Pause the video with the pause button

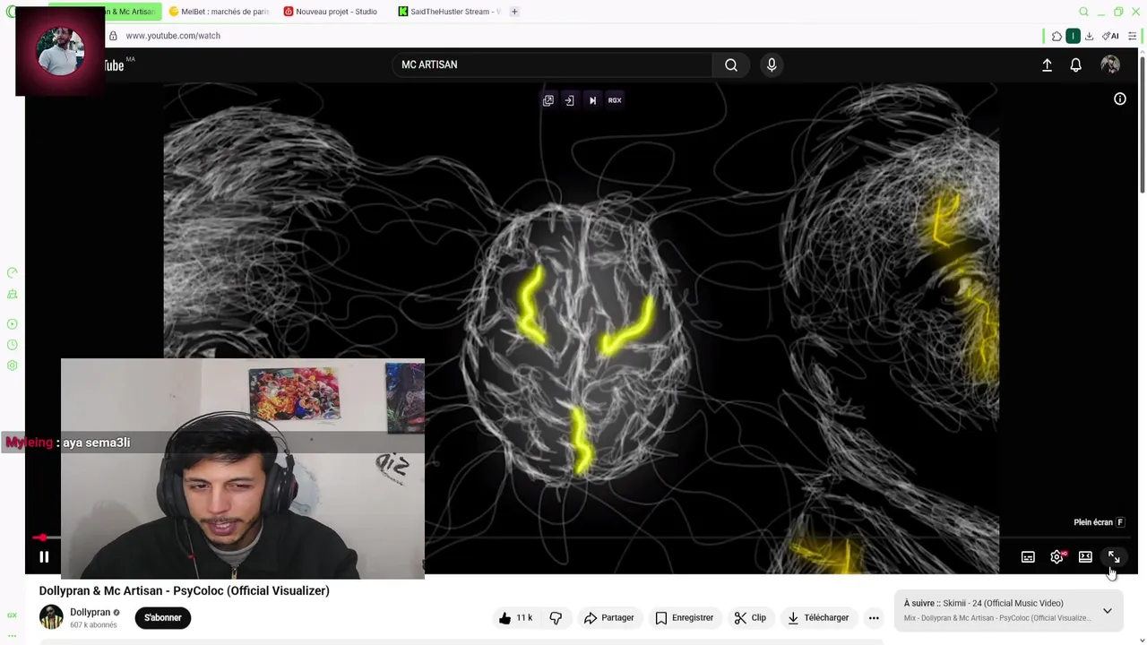coord(43,556)
